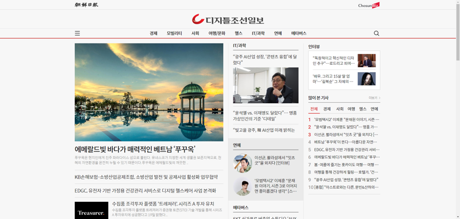Click the search magnifier icon
The image size is (460, 219).
click(x=377, y=33)
